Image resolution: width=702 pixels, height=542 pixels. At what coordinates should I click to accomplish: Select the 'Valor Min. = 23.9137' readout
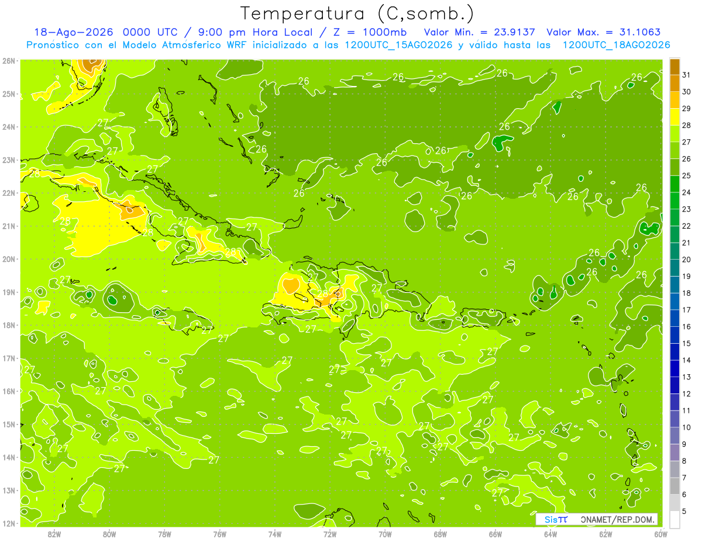[480, 32]
